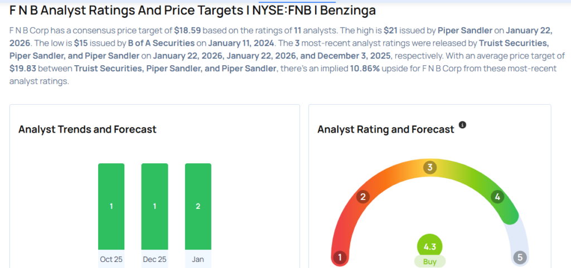
Task: Click the Oct 25 axis label
Action: pyautogui.click(x=112, y=259)
